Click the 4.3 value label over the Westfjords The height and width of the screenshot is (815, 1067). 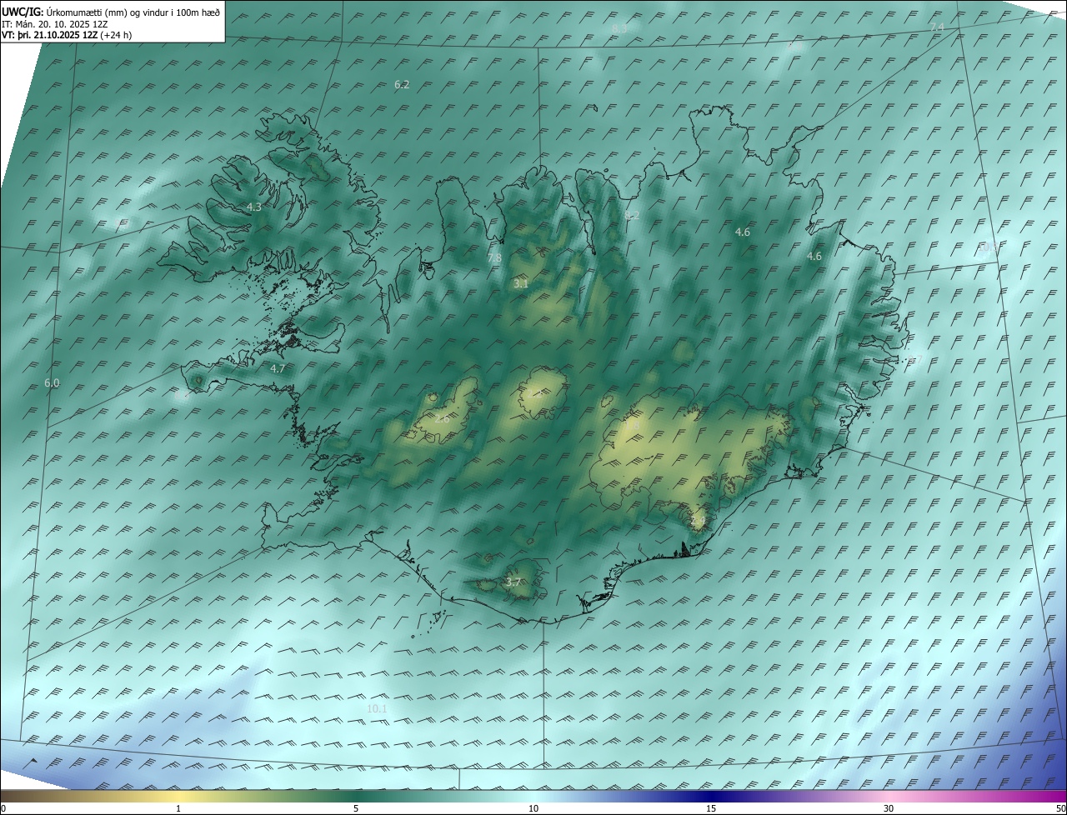click(x=254, y=207)
